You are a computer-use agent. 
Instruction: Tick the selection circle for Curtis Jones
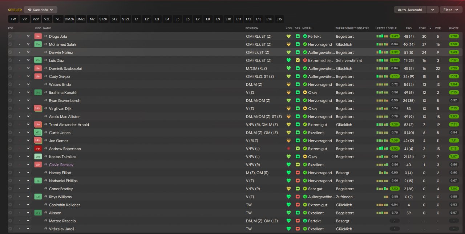coord(10,133)
